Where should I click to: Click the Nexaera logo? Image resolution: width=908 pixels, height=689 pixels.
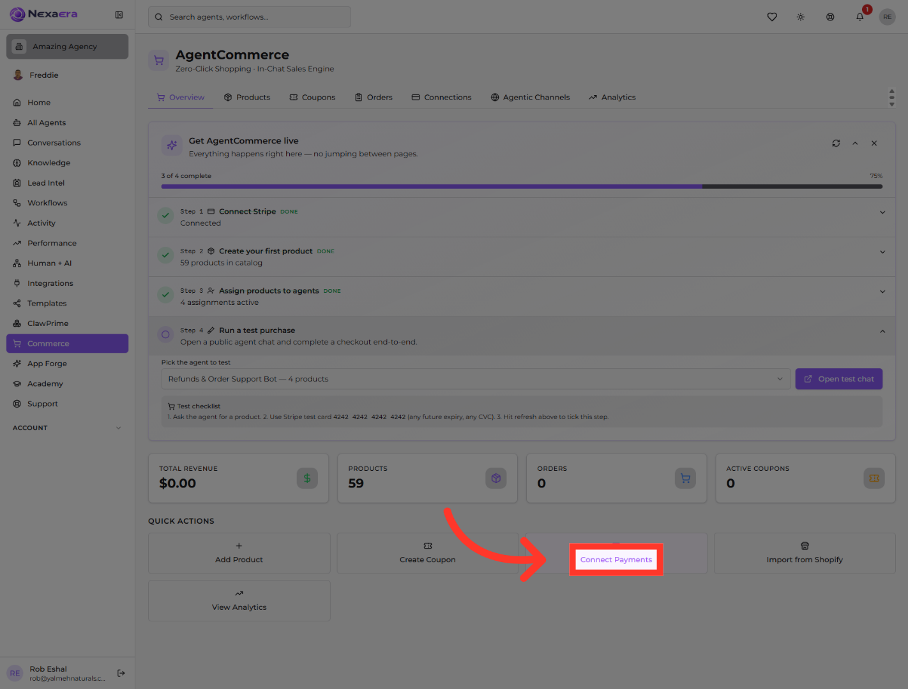43,14
